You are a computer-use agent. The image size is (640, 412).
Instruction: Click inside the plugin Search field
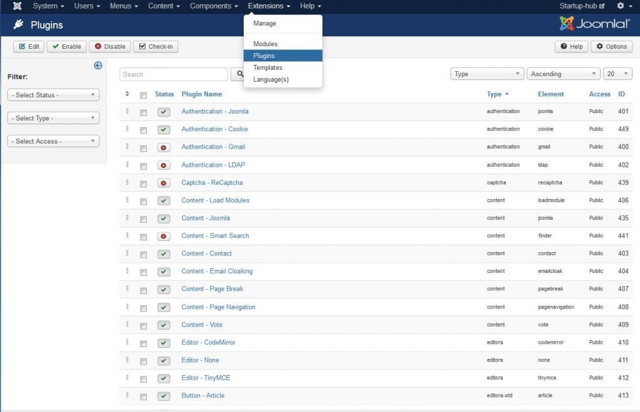coord(173,74)
